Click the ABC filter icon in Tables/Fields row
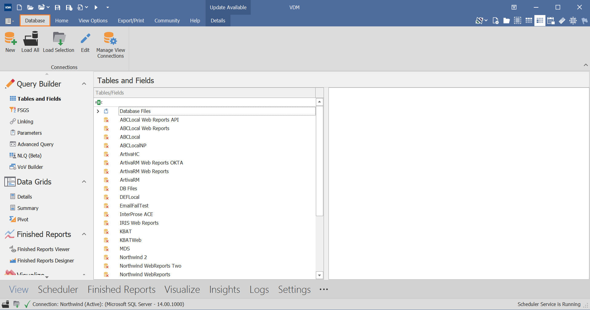Viewport: 590px width, 310px height. (x=99, y=102)
